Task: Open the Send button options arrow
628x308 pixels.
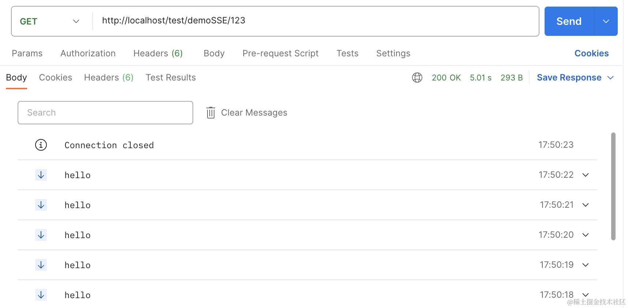Action: pos(606,21)
